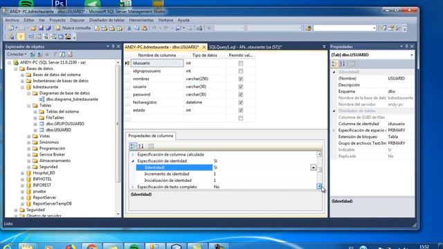Uncheck allow nulls for password column
Screen dimensions: 443x249
(240, 95)
